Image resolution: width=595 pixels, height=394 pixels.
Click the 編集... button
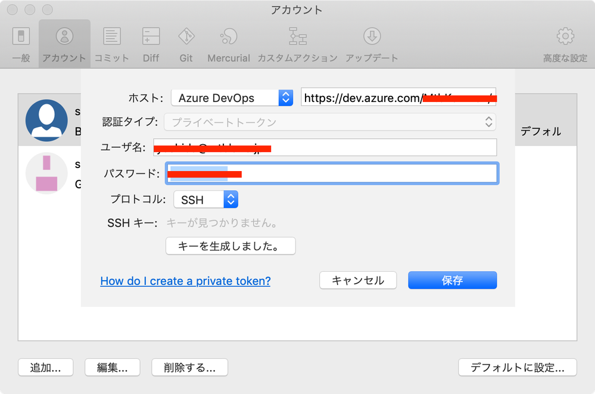(x=113, y=367)
